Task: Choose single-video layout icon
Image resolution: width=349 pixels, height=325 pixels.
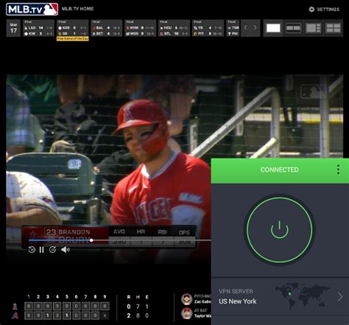Action: tap(273, 28)
